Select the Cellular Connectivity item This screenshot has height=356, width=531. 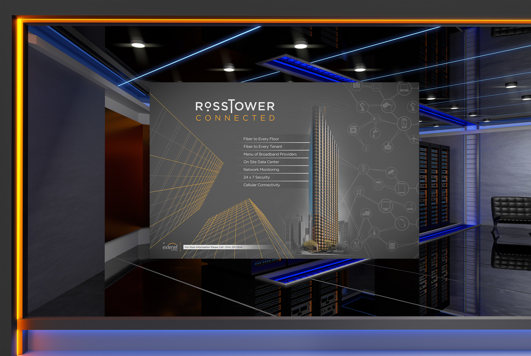(262, 185)
